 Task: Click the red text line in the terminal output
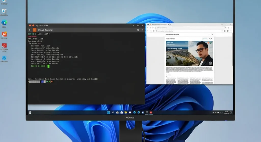point(32,36)
